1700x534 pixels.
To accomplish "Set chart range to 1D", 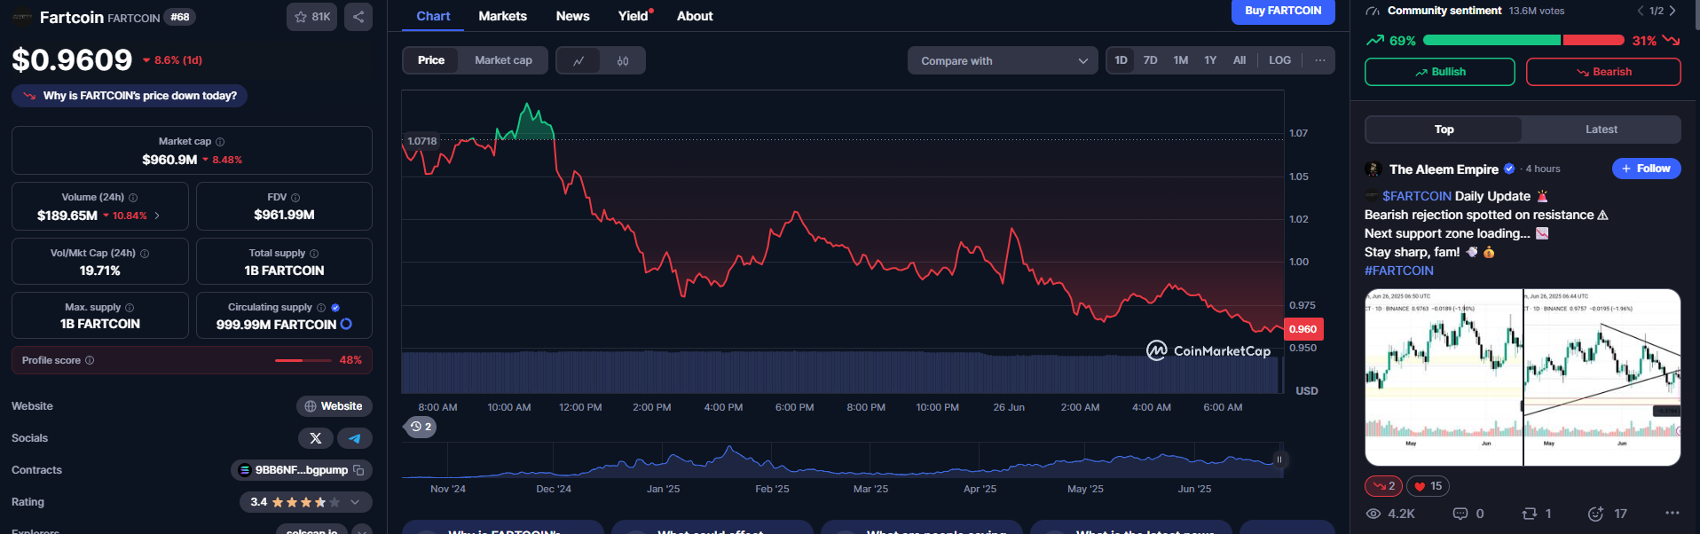I will click(1122, 60).
